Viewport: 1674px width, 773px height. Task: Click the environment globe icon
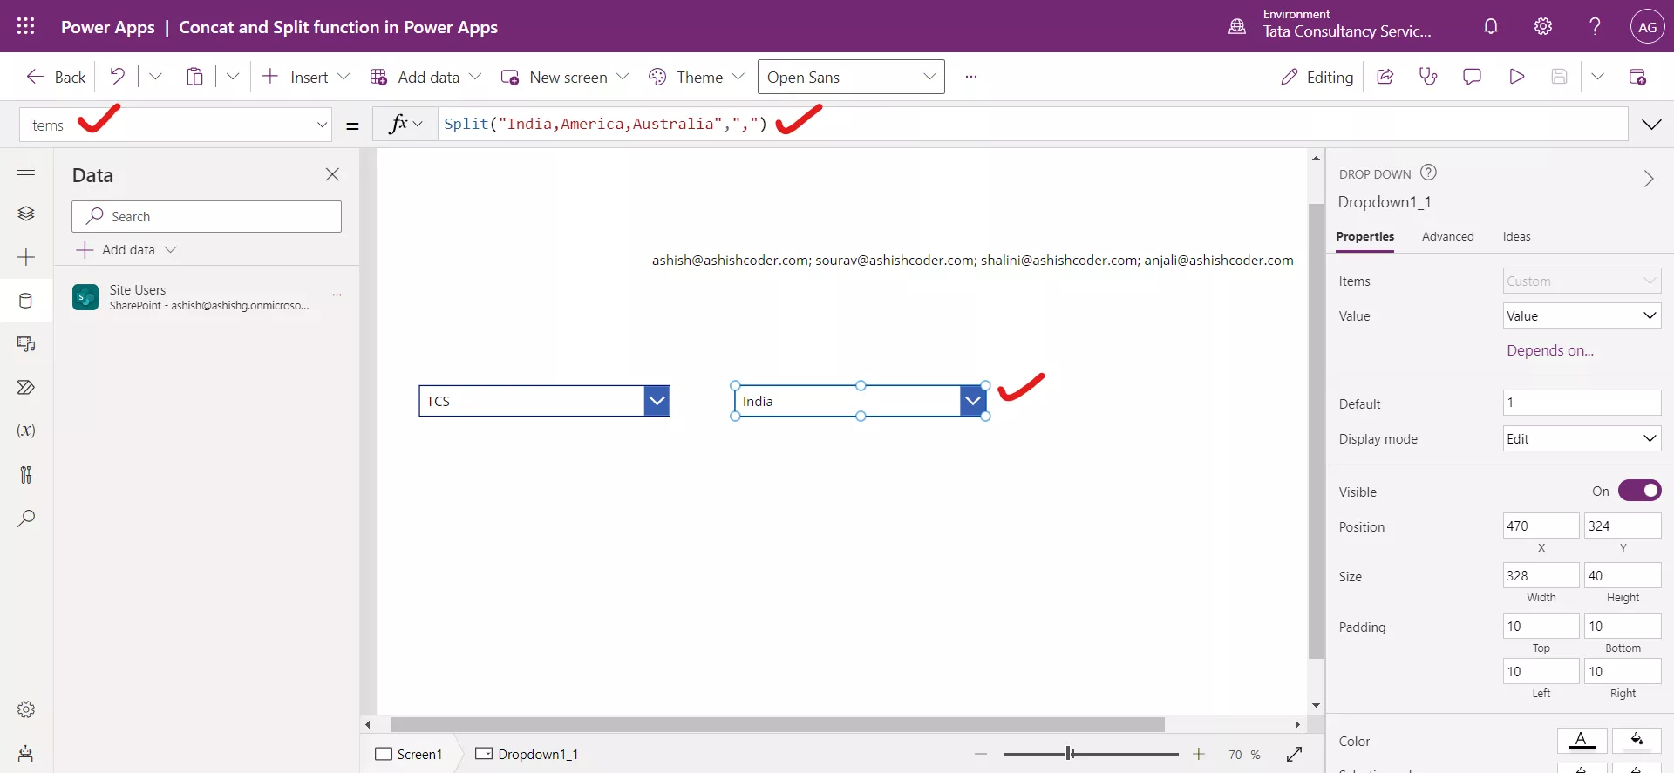coord(1237,26)
